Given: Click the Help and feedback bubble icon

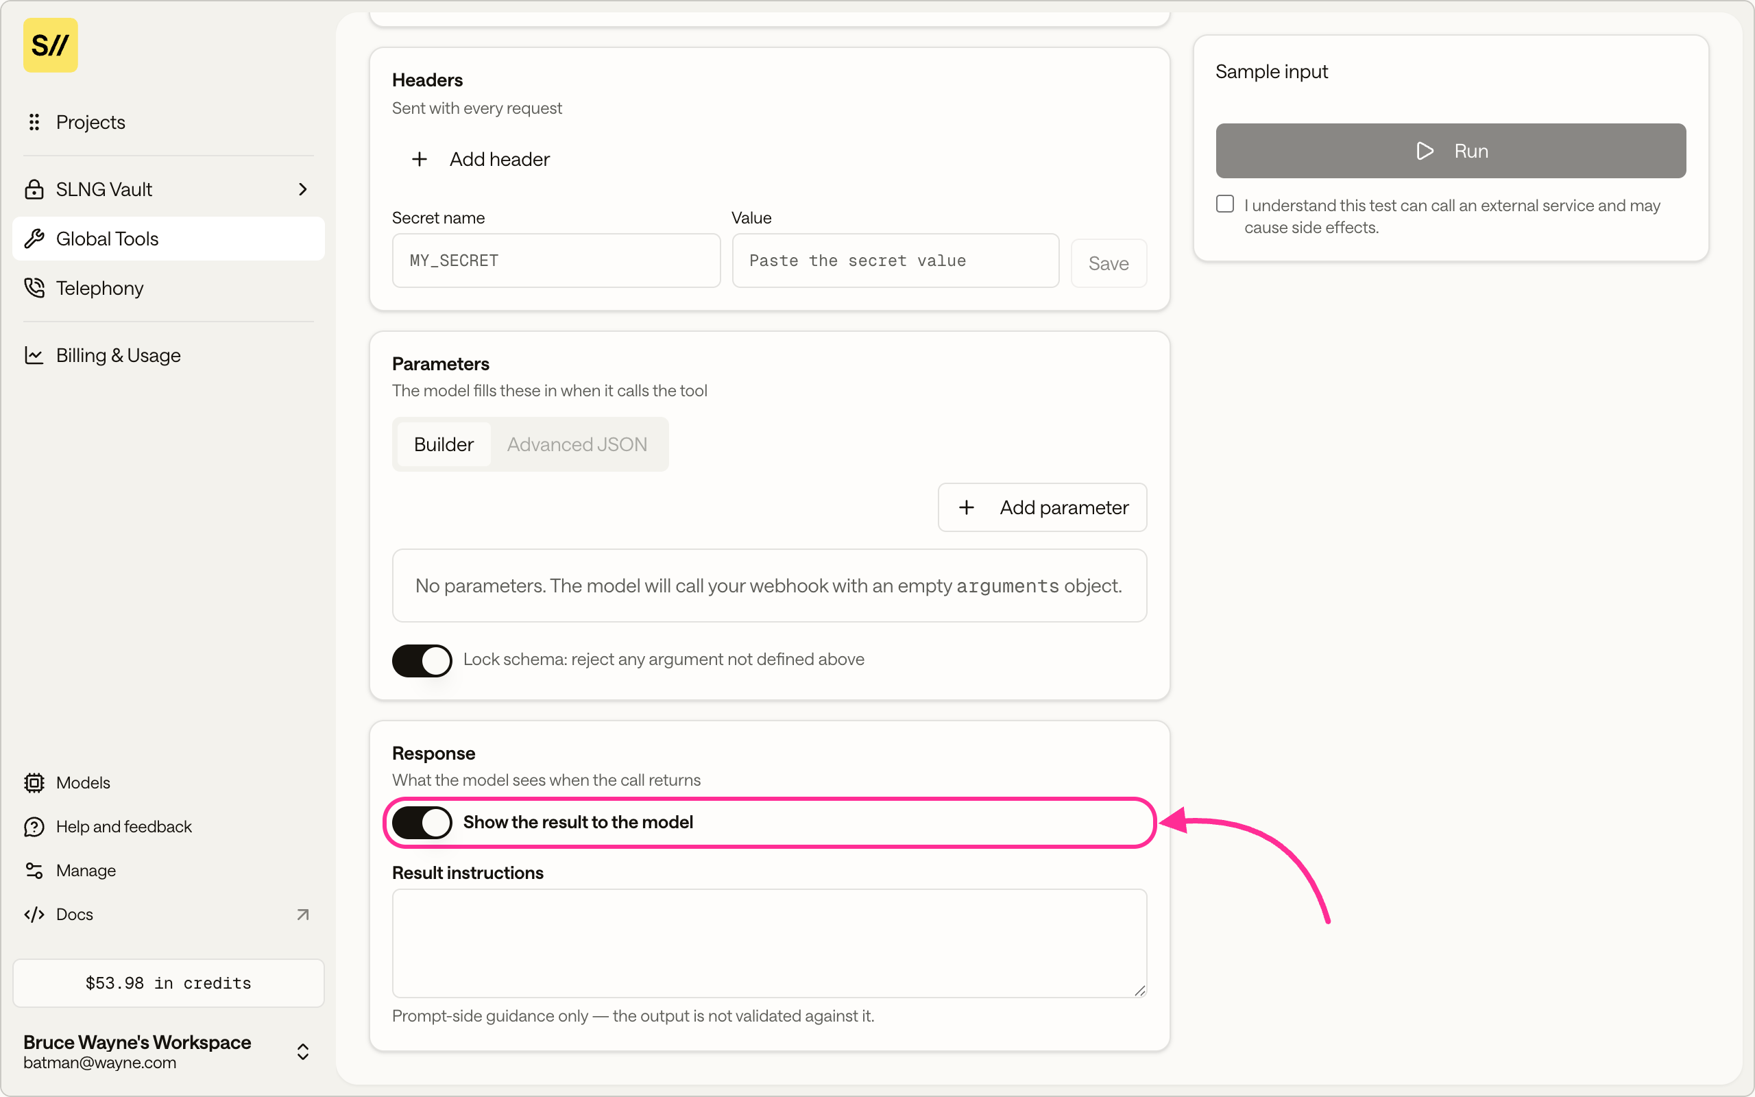Looking at the screenshot, I should pos(34,826).
